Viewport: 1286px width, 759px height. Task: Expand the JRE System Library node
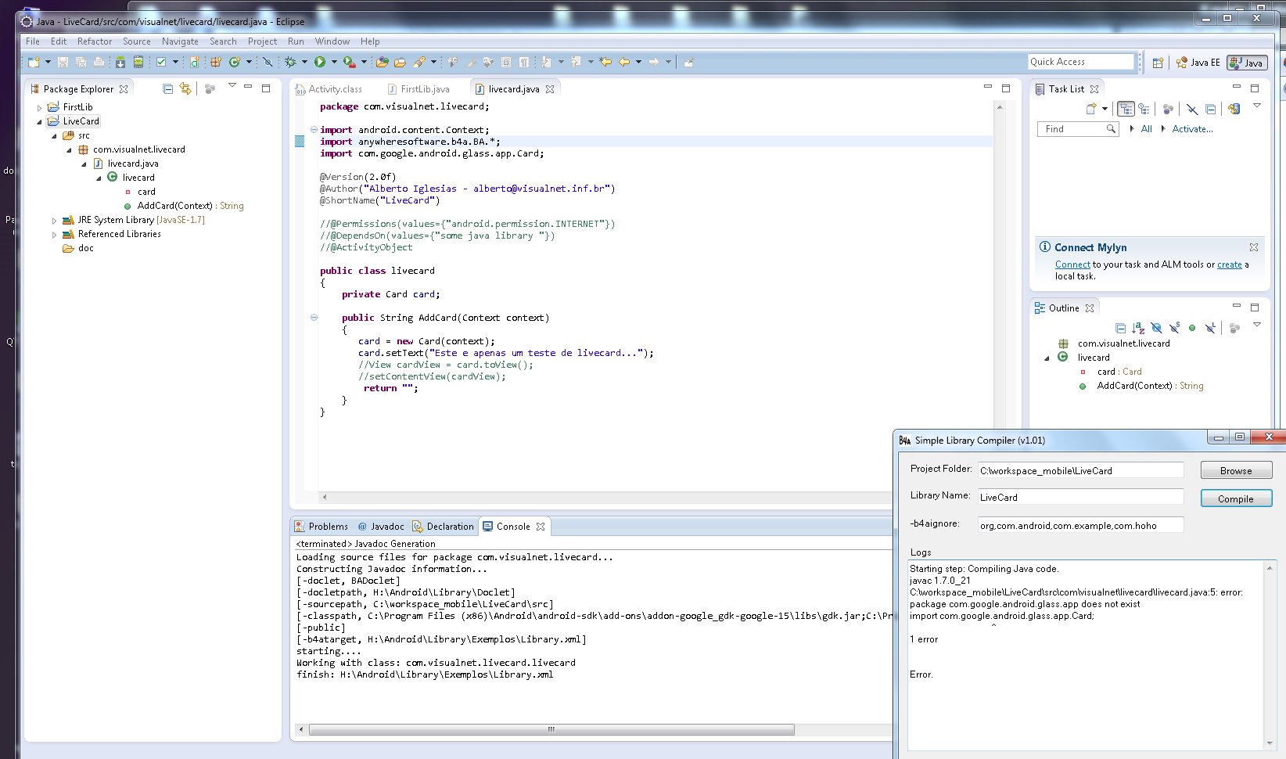tap(54, 221)
